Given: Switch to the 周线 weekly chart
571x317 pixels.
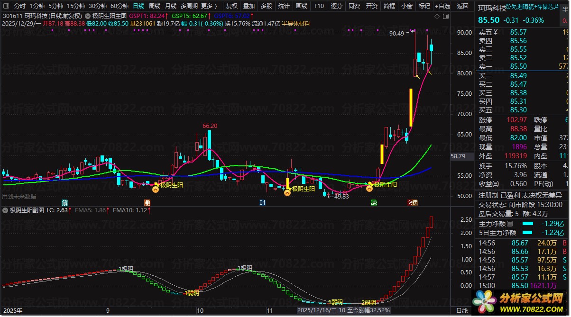Looking at the screenshot, I should pyautogui.click(x=155, y=6).
